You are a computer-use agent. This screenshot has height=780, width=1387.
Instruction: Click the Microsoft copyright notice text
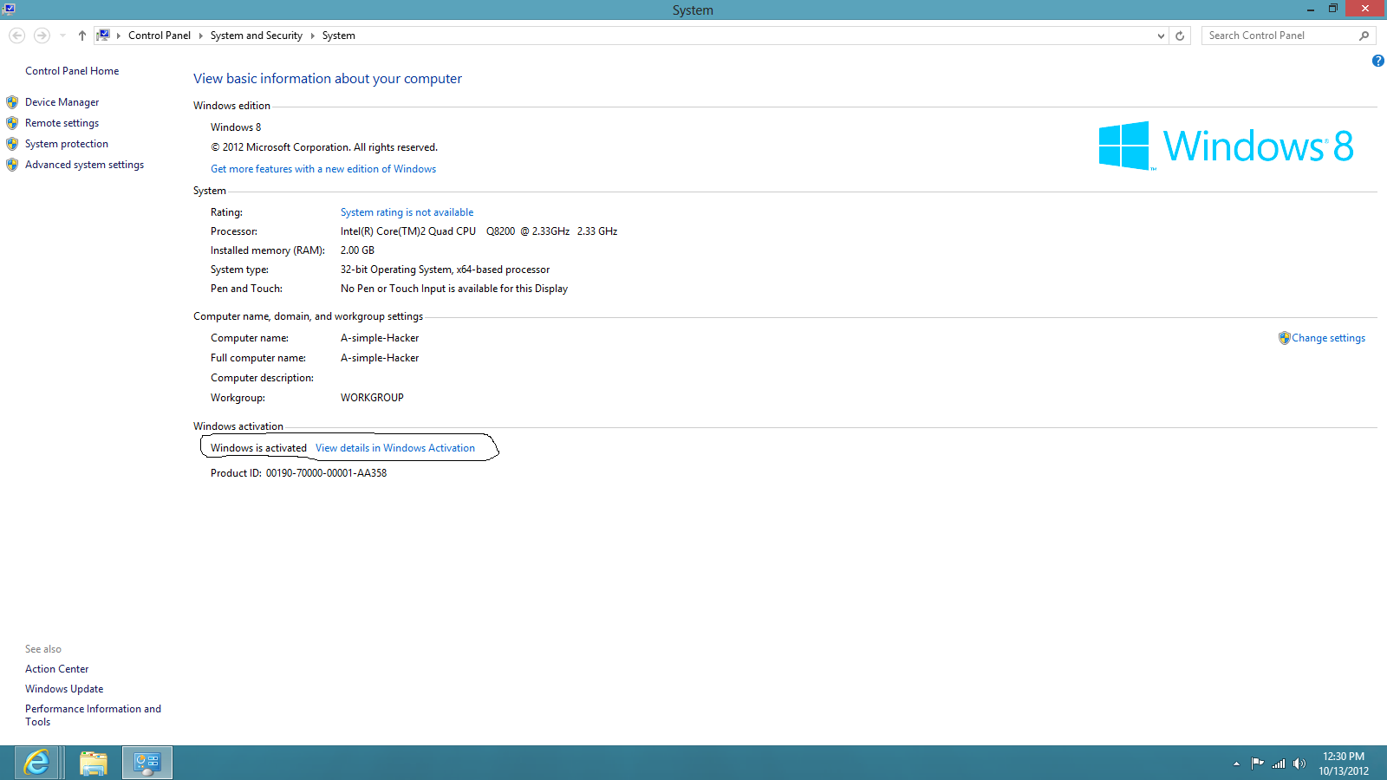point(324,147)
